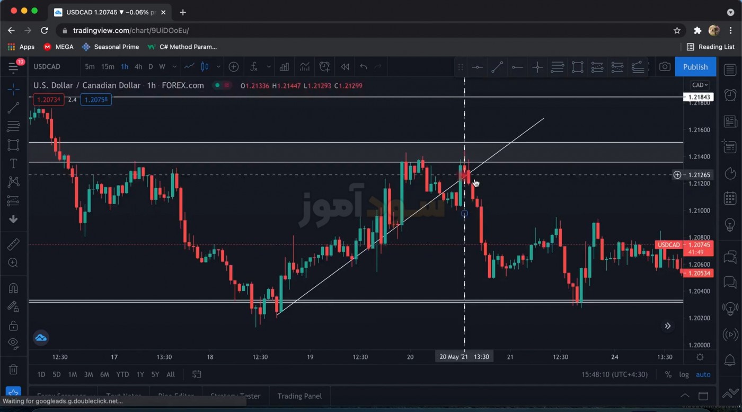Select the Text annotation tool
Image resolution: width=742 pixels, height=412 pixels.
coord(13,163)
